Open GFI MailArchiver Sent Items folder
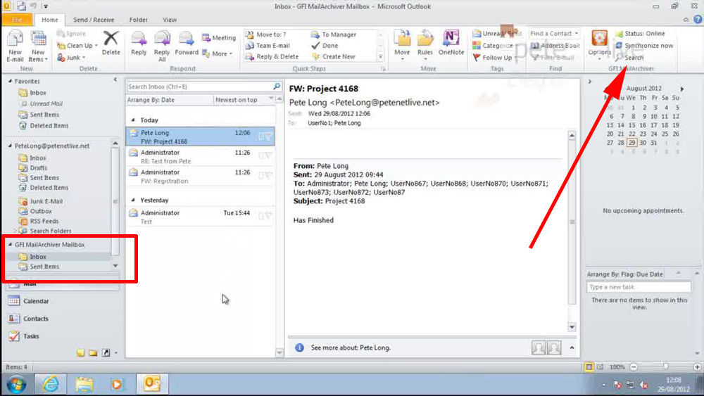 44,267
